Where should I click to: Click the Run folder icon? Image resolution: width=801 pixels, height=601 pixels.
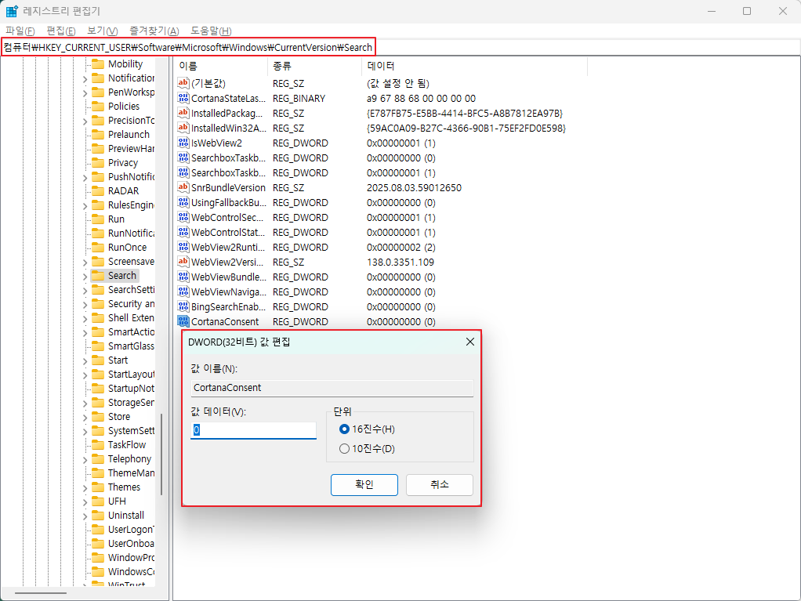[x=98, y=219]
